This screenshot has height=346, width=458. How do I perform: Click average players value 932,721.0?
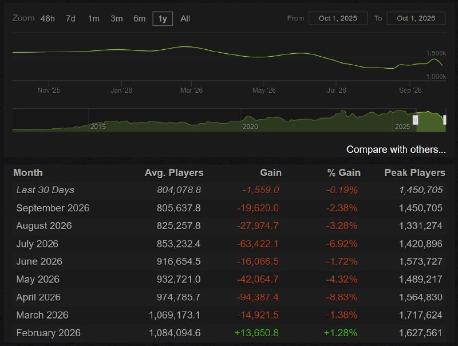(x=179, y=280)
